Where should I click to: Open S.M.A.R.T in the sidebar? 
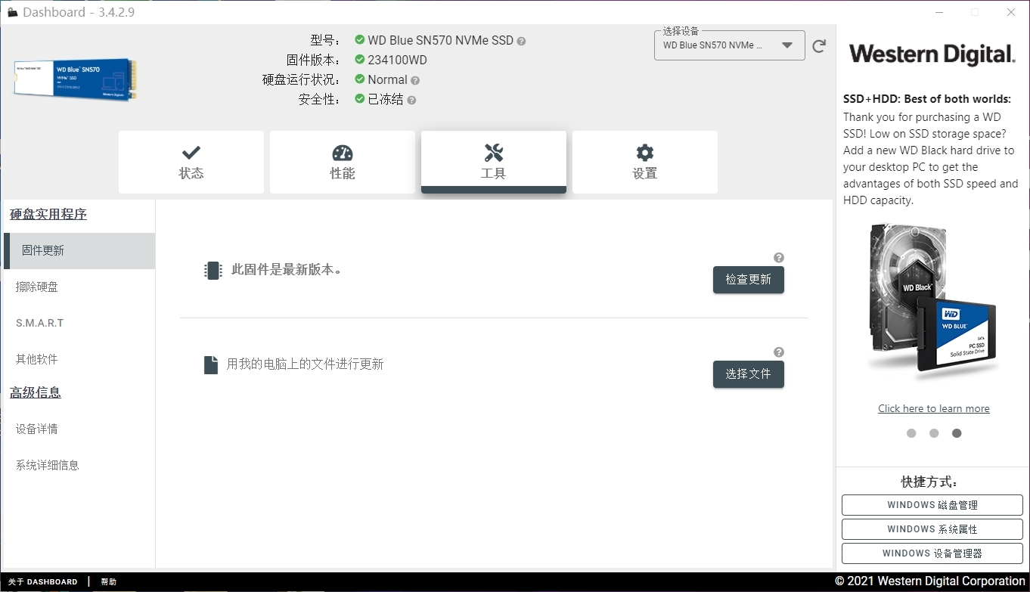point(79,324)
